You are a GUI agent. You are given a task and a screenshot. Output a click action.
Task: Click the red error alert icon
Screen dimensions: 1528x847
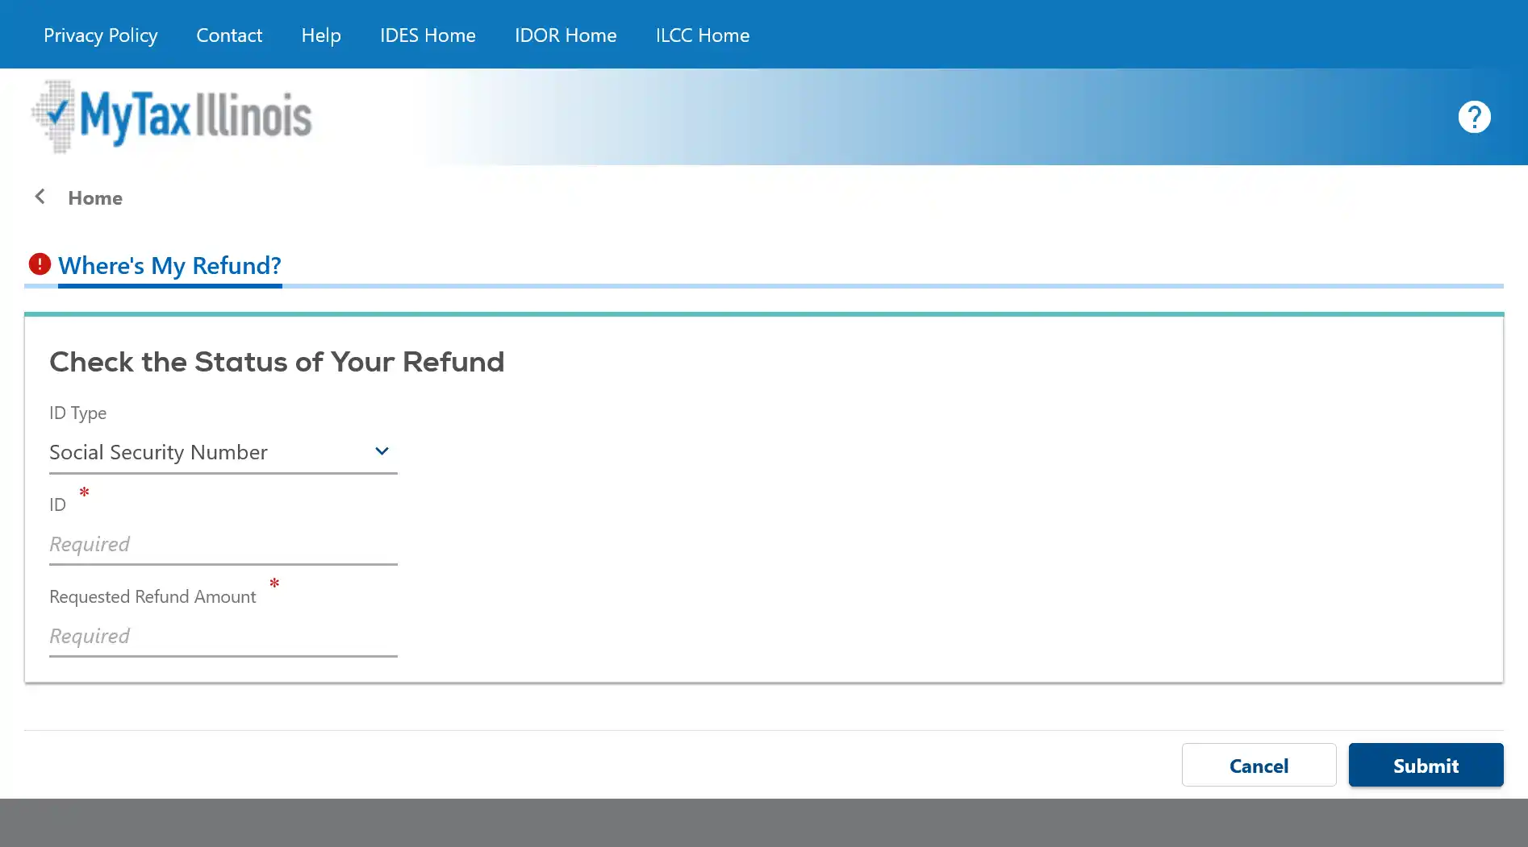(40, 264)
